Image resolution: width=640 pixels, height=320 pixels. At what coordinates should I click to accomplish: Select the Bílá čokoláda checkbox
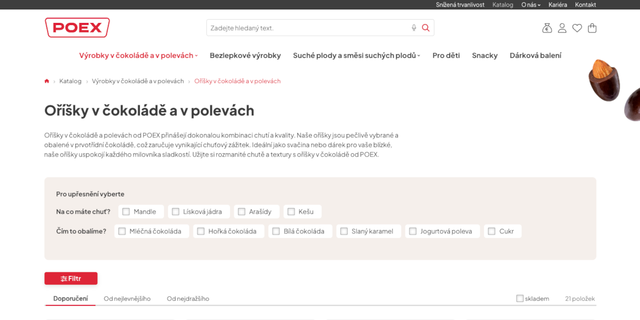pos(276,232)
